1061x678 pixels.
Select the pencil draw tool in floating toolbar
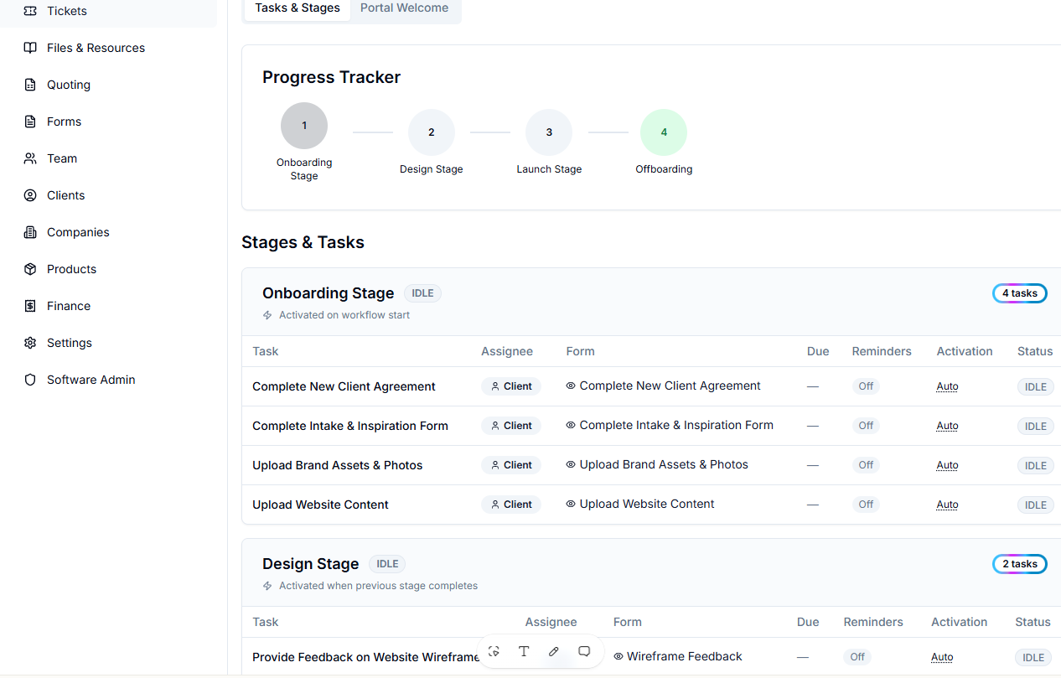tap(554, 651)
